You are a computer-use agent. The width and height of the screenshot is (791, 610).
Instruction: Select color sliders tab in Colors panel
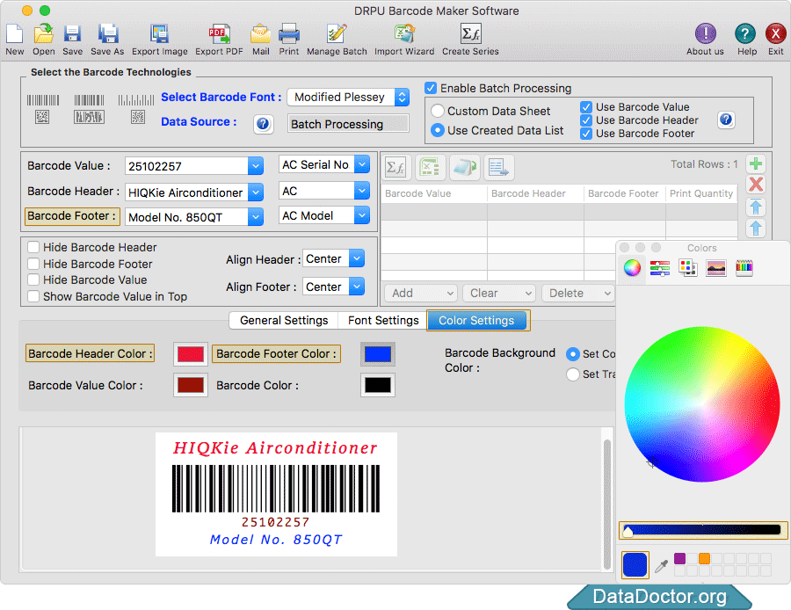tap(660, 268)
